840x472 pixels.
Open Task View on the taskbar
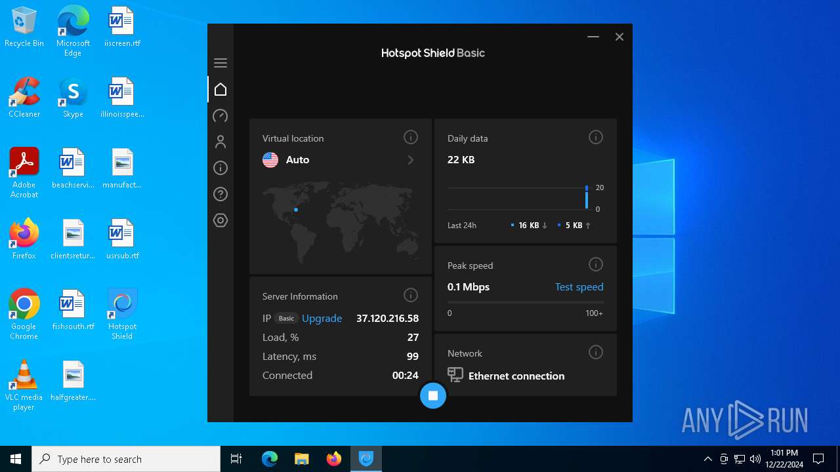(x=236, y=459)
